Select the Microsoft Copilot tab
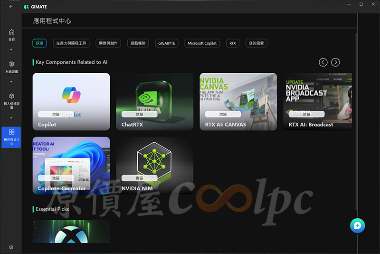Viewport: 380px width, 254px height. 202,43
